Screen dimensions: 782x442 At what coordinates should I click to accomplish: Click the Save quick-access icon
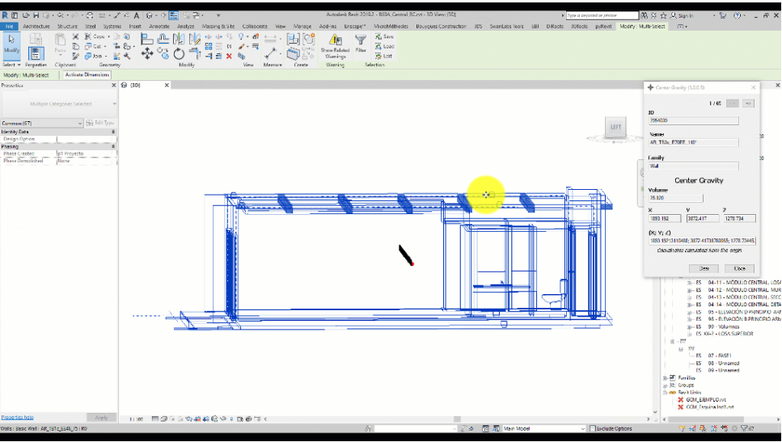pos(36,15)
